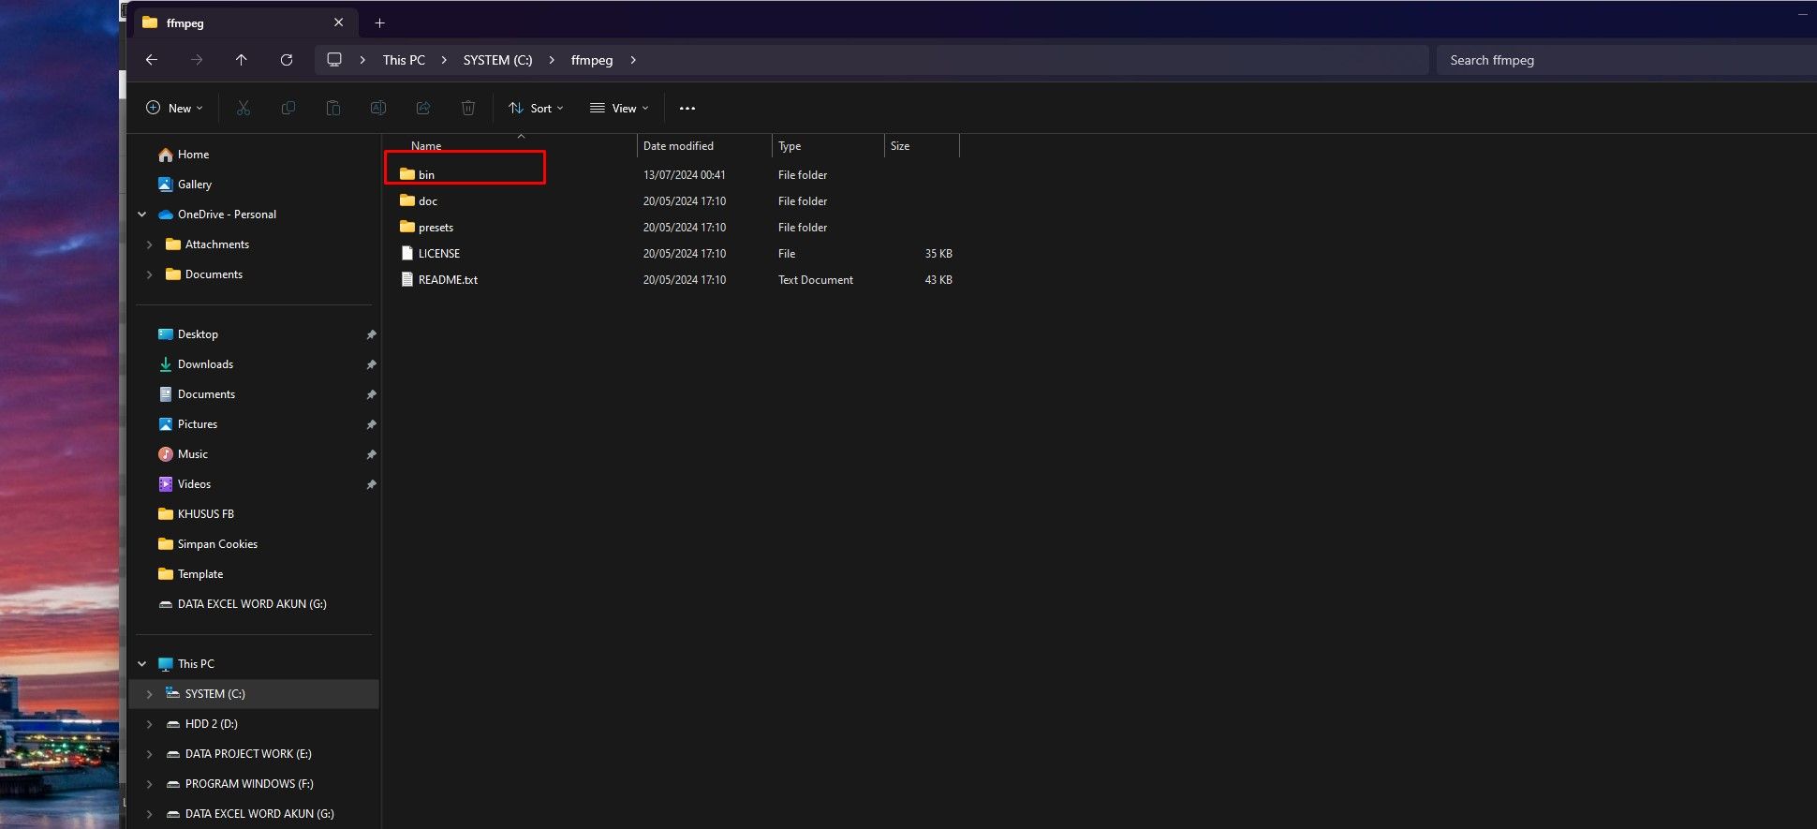Click the Share icon in toolbar
This screenshot has height=829, width=1817.
[x=423, y=109]
